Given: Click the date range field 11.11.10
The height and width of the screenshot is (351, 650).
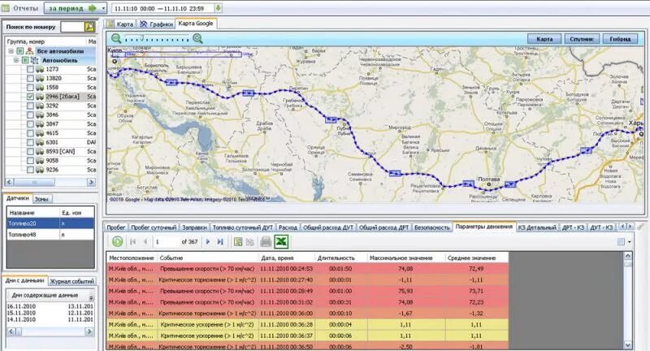Looking at the screenshot, I should click(x=163, y=8).
